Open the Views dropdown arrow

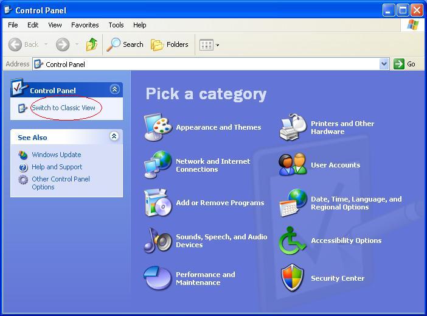[x=217, y=45]
